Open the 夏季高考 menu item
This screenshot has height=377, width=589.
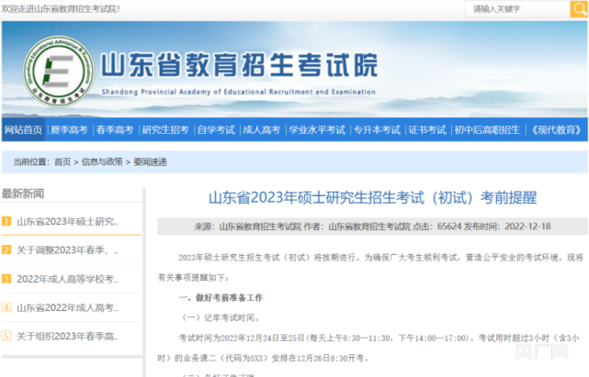(69, 129)
